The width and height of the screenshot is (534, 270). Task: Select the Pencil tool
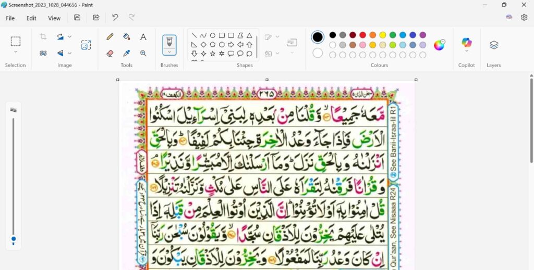[x=110, y=37]
